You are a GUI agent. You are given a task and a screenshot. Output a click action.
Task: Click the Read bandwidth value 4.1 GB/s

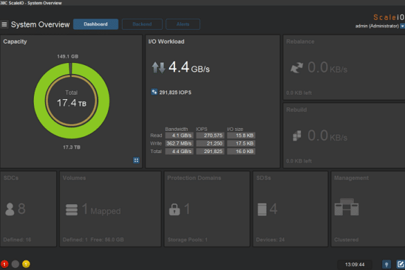click(x=179, y=136)
